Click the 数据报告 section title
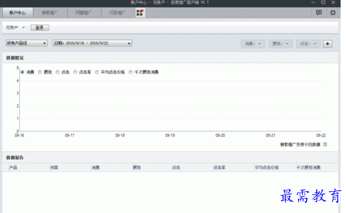This screenshot has width=346, height=213. click(x=15, y=158)
